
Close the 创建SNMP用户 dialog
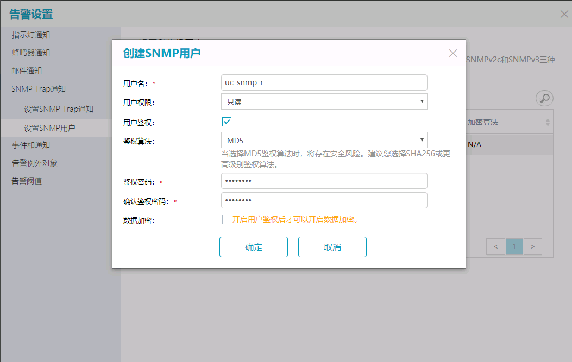pyautogui.click(x=453, y=53)
